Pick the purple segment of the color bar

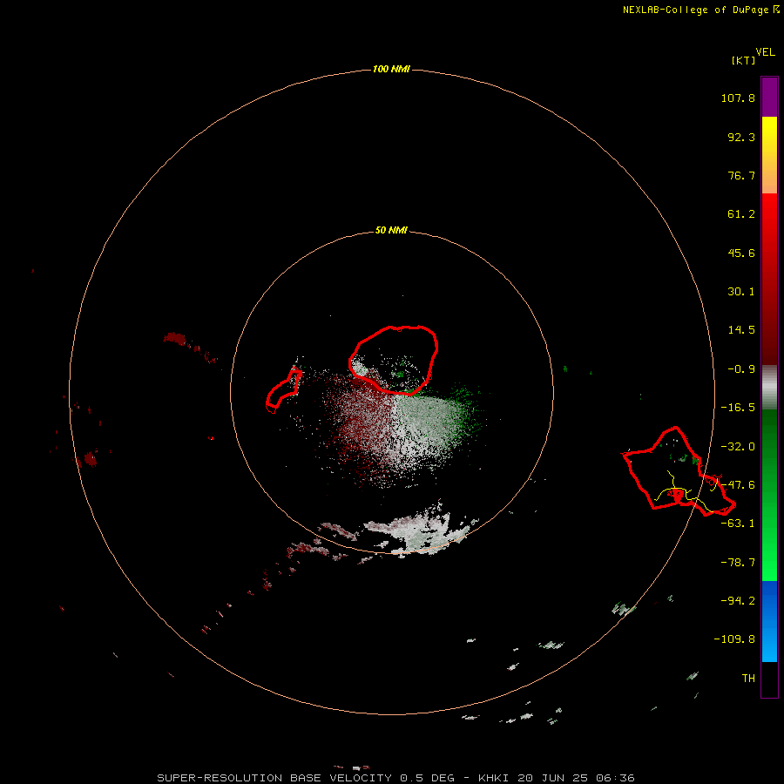(769, 97)
